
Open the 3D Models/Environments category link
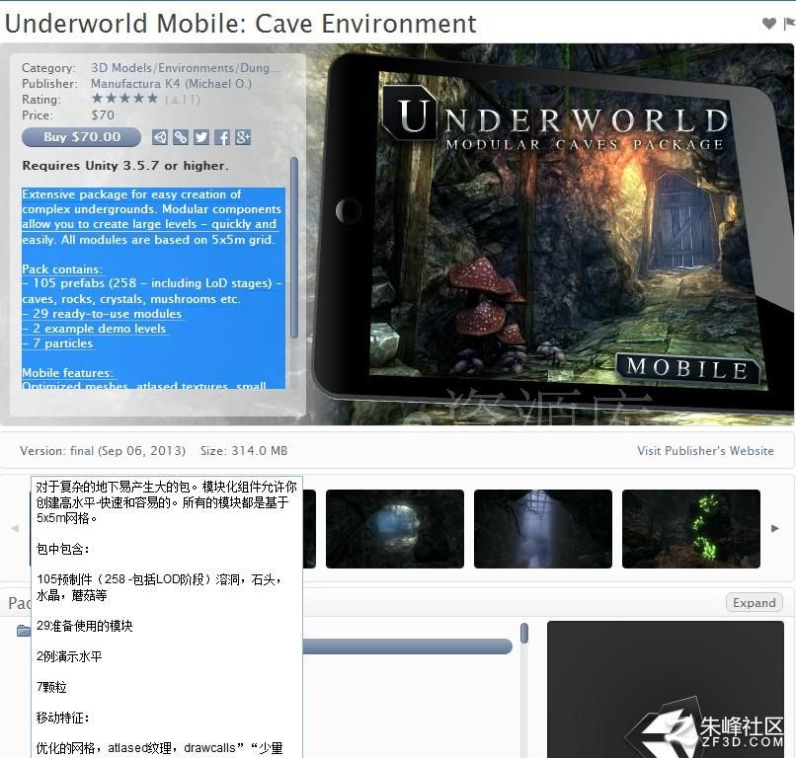click(x=186, y=68)
